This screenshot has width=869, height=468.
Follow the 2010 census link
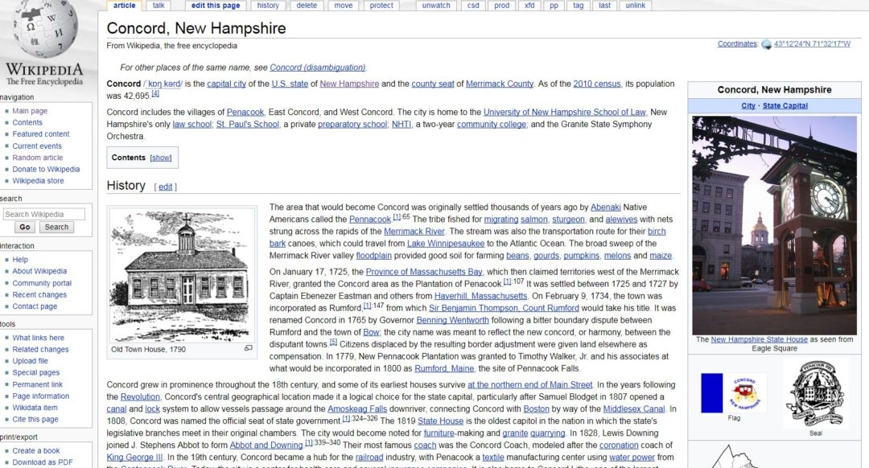point(597,84)
